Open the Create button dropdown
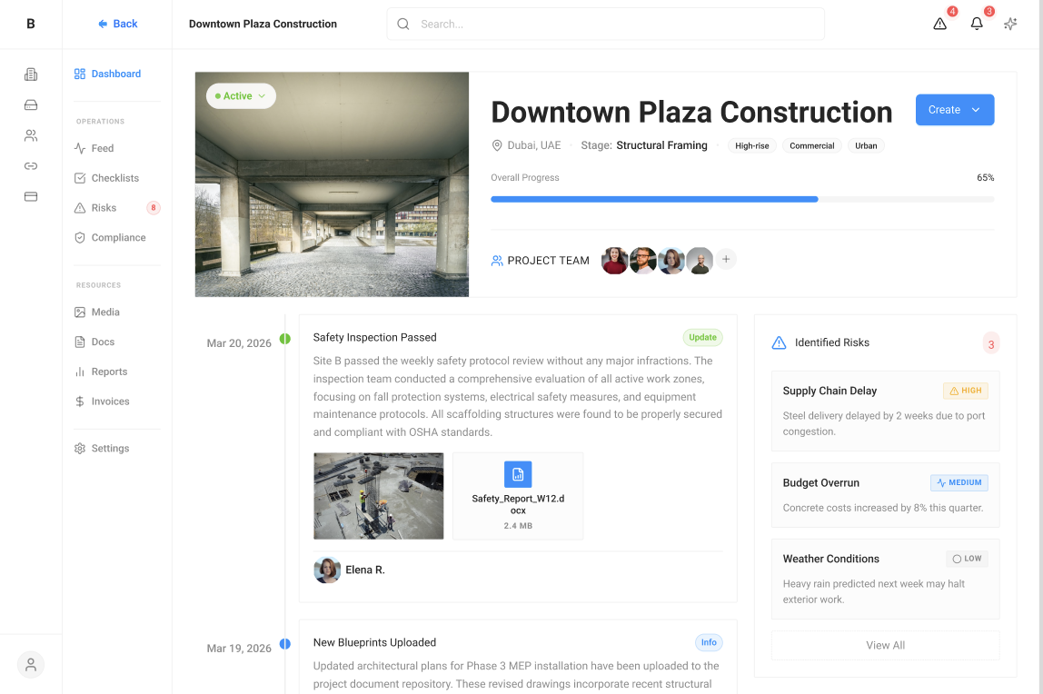 [955, 110]
